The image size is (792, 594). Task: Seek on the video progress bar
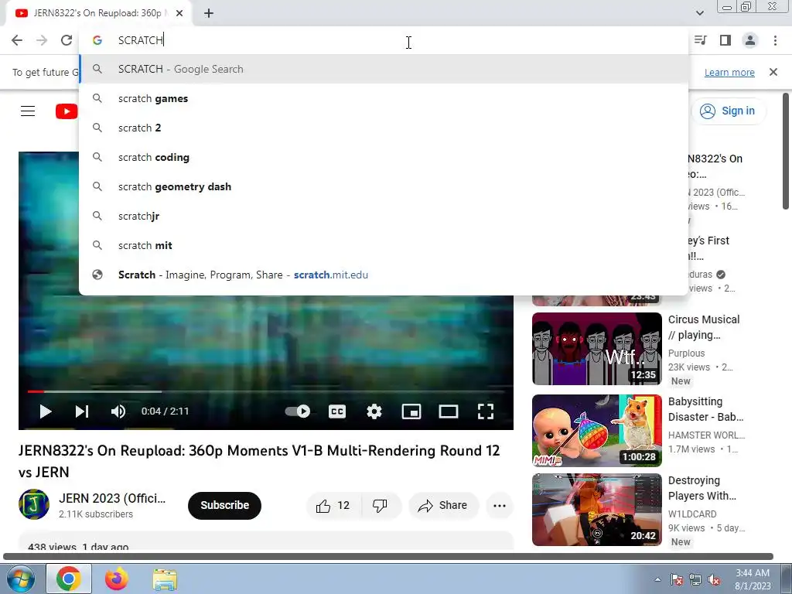(266, 391)
